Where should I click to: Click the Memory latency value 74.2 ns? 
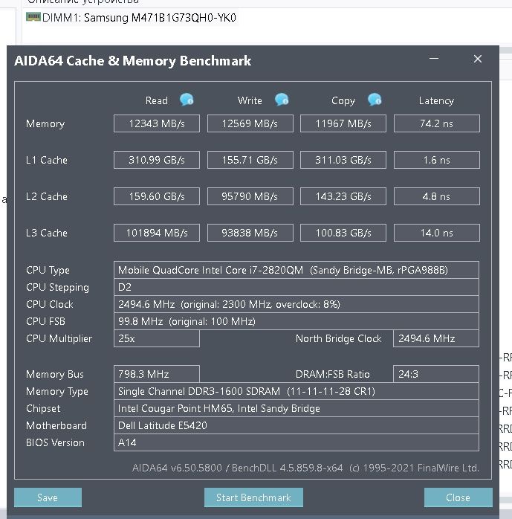click(x=437, y=123)
